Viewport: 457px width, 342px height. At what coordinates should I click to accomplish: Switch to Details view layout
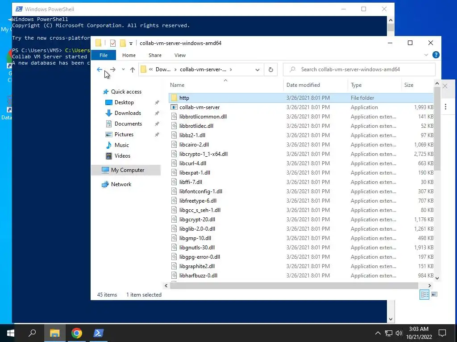pyautogui.click(x=424, y=294)
